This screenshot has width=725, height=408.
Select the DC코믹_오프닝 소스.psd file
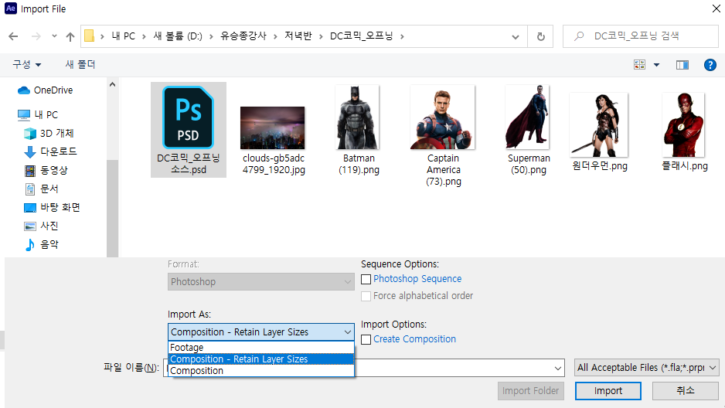pyautogui.click(x=188, y=130)
